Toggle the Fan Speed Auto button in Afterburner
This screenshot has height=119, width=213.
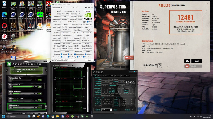click(40, 105)
